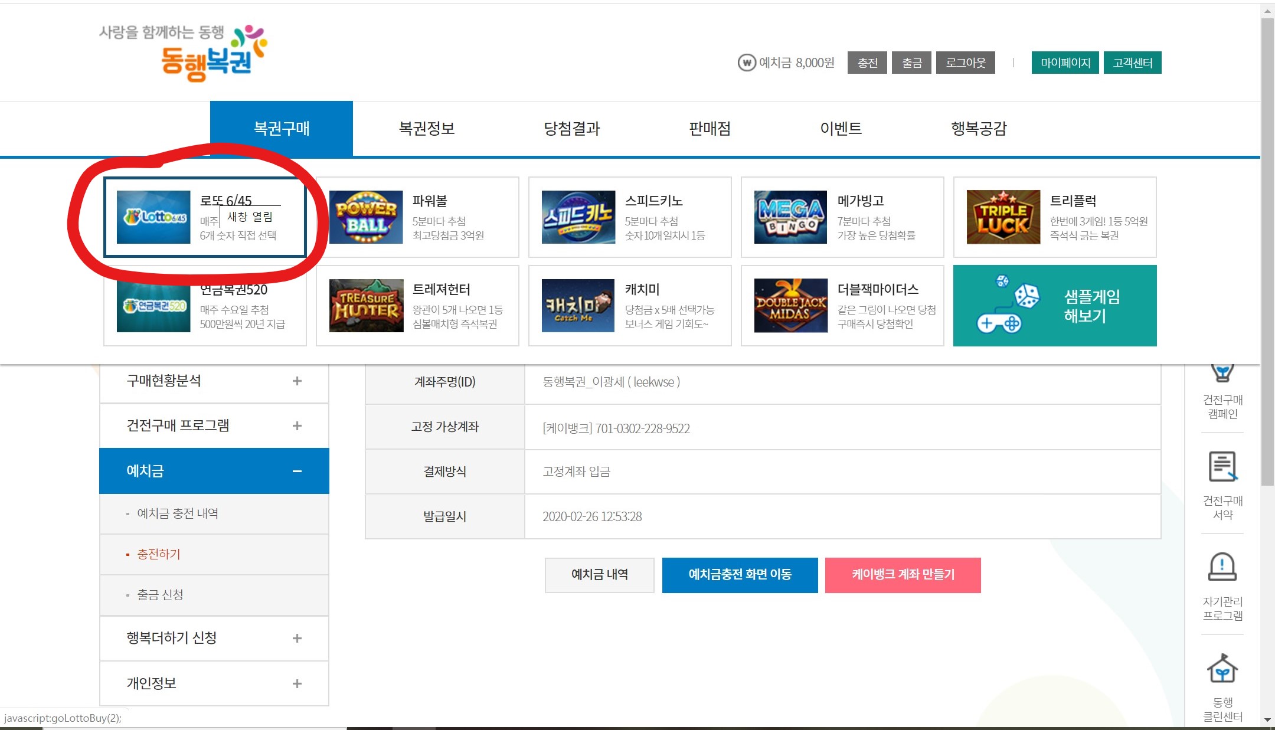Switch to the 판매점 navigation tab
Viewport: 1275px width, 730px height.
point(710,129)
